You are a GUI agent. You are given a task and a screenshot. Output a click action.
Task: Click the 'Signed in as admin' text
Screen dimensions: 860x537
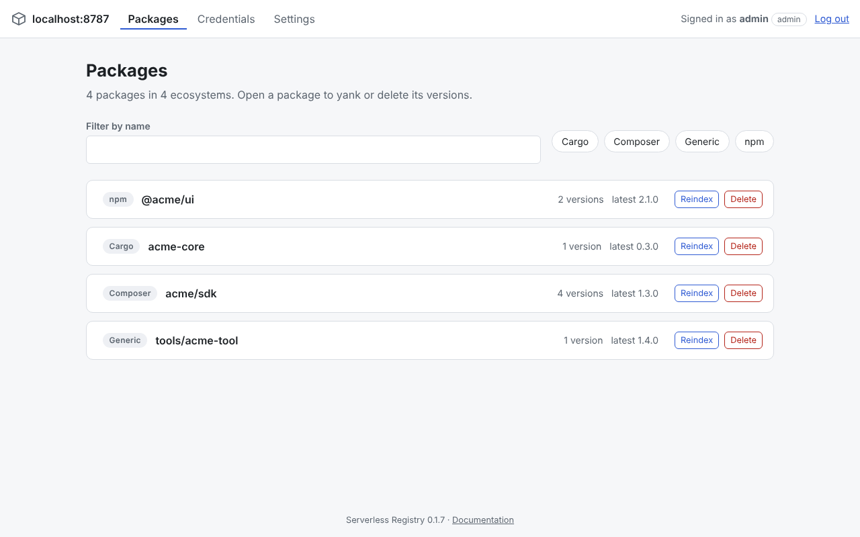[x=724, y=19]
